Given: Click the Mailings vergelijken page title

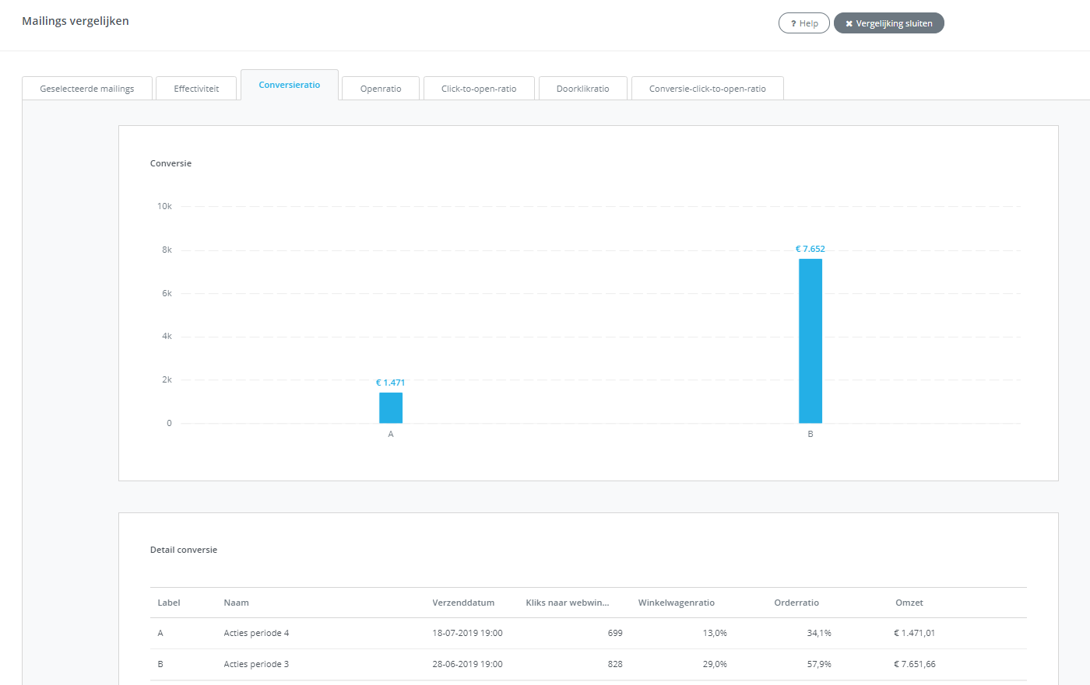Looking at the screenshot, I should tap(76, 21).
